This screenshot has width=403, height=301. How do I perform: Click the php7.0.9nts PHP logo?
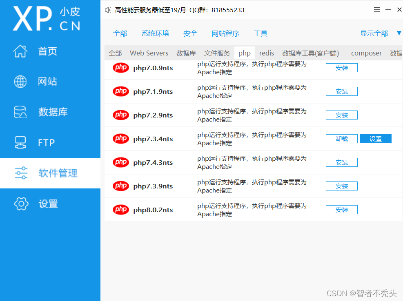121,68
